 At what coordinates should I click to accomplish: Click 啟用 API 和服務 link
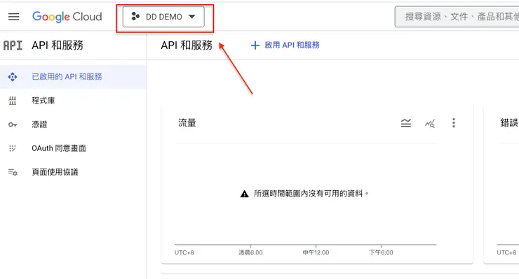pyautogui.click(x=292, y=45)
